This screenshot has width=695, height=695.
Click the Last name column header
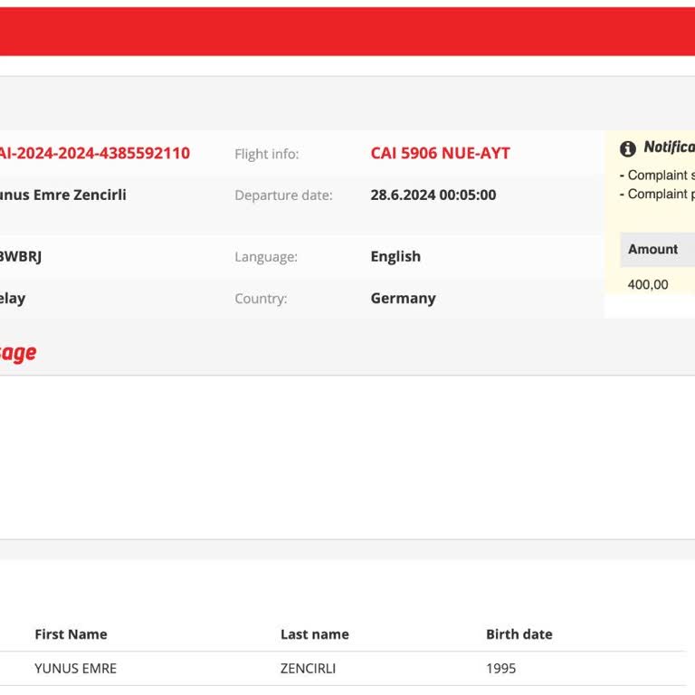pyautogui.click(x=314, y=634)
